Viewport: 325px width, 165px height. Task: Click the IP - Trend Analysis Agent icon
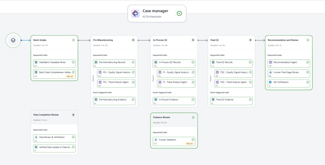[160, 82]
